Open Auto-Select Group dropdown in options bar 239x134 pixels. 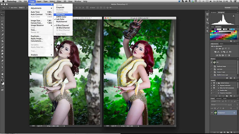click(x=22, y=8)
